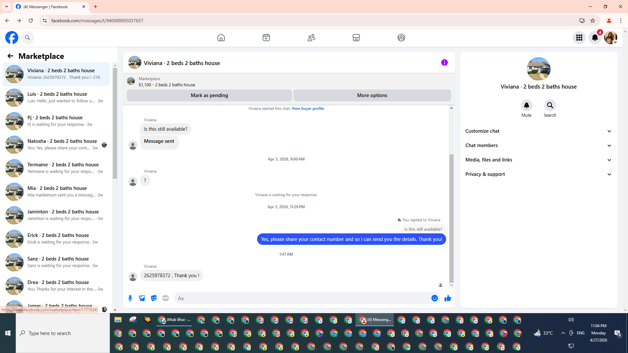Open the Marketplace storefront icon
This screenshot has width=628, height=353.
356,38
